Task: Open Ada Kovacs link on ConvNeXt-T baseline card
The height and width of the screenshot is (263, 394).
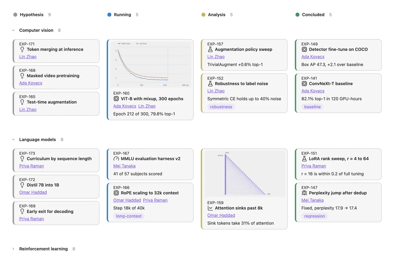Action: tap(313, 91)
